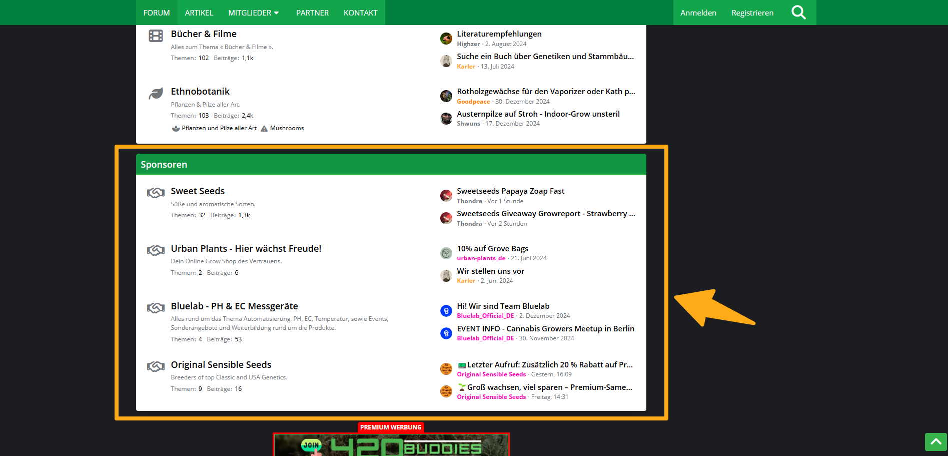
Task: Click username Highzer
Action: (468, 44)
